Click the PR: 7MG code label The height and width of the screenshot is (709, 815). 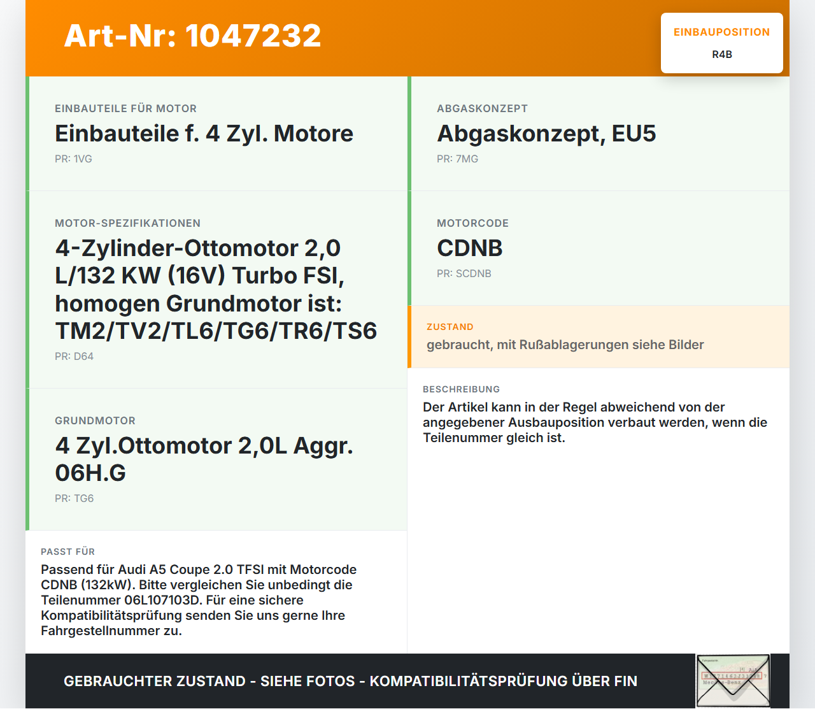[x=457, y=159]
